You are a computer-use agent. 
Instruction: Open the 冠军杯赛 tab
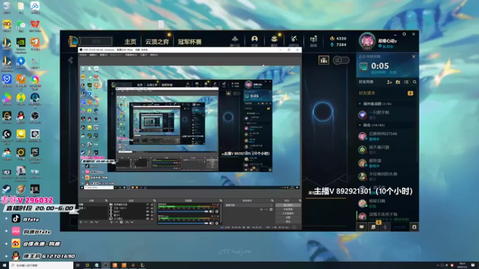pos(189,42)
